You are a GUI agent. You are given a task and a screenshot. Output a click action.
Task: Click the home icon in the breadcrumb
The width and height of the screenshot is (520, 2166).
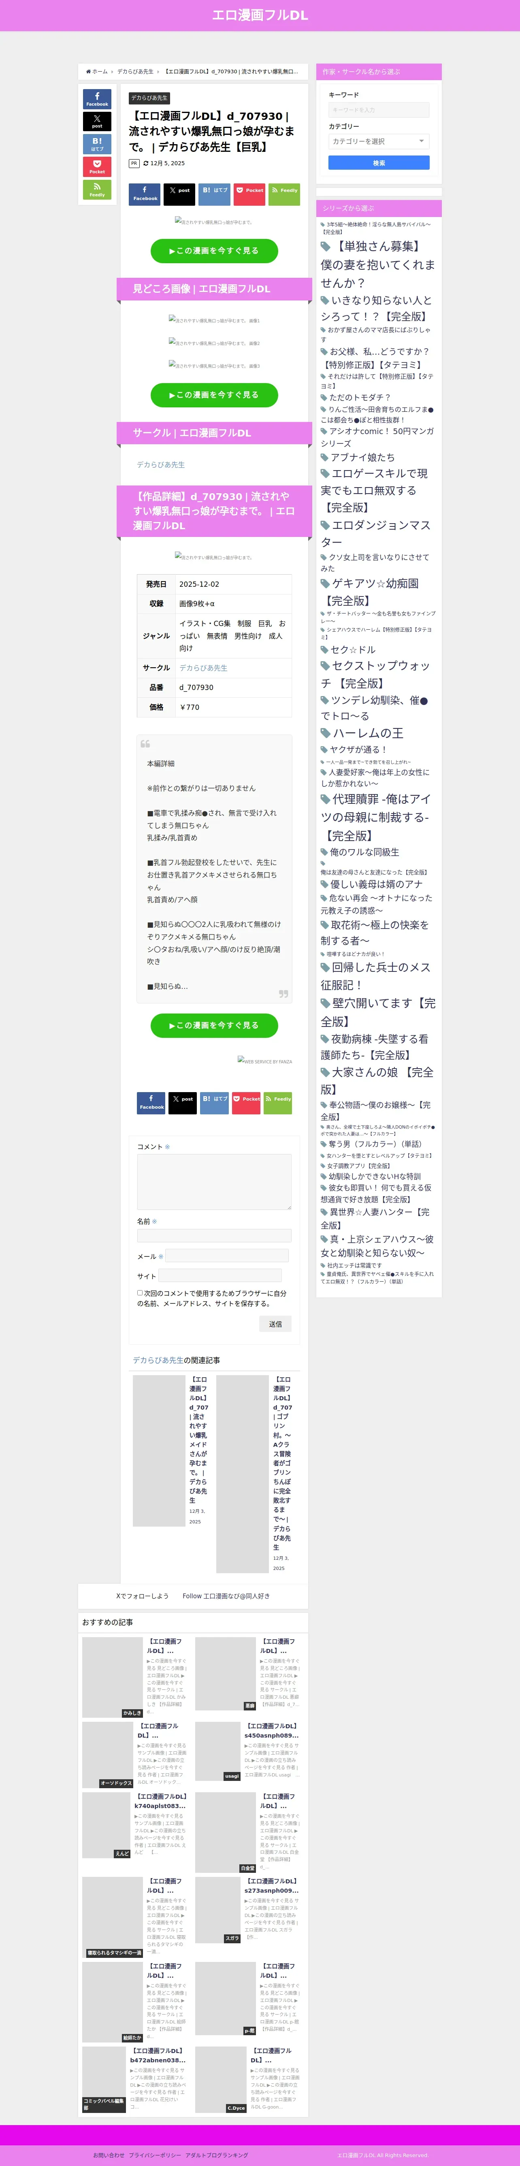coord(88,72)
